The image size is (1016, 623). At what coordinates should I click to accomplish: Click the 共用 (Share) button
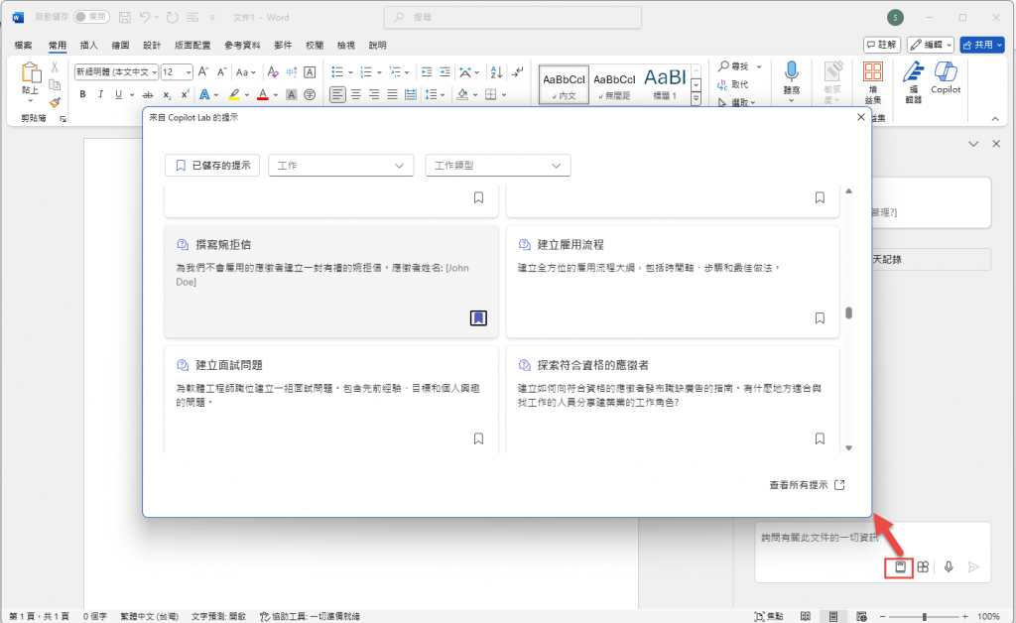pos(981,45)
